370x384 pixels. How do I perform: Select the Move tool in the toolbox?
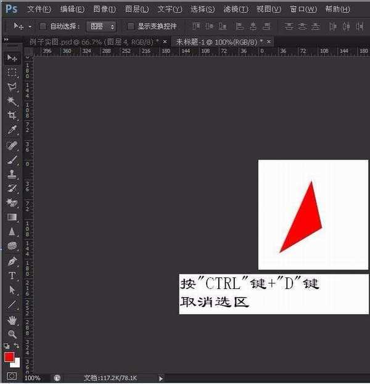click(x=12, y=58)
